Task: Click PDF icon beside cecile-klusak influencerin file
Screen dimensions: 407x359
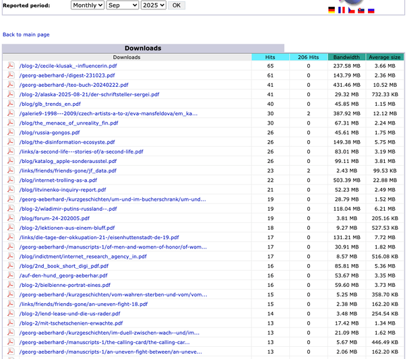Action: click(x=11, y=66)
